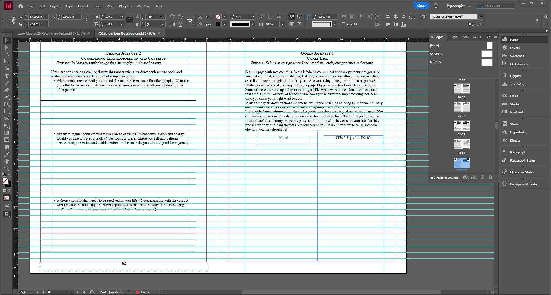Choose the Scissors tool
The height and width of the screenshot is (295, 551).
click(x=7, y=119)
